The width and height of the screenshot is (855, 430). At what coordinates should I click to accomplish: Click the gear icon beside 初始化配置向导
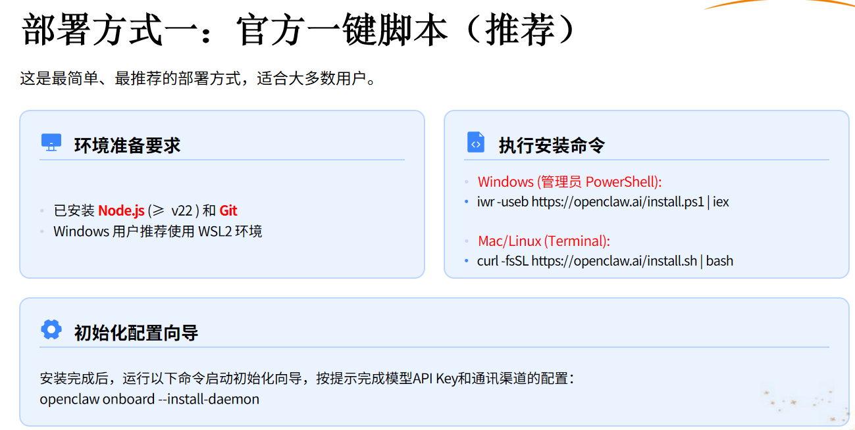coord(51,329)
